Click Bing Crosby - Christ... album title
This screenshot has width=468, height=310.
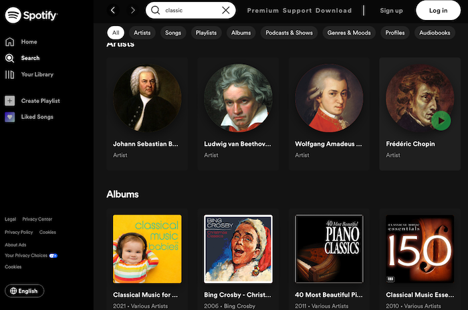pyautogui.click(x=237, y=295)
